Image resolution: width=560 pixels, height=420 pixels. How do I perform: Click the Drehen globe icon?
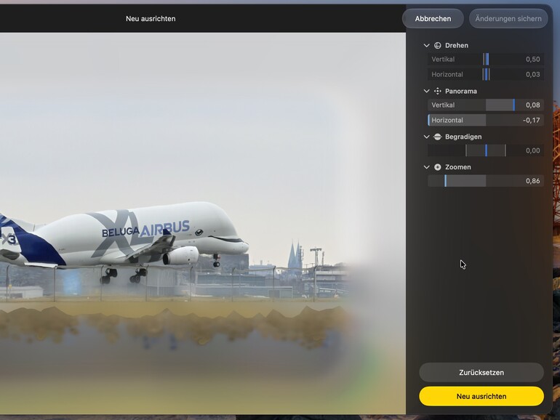coord(438,45)
